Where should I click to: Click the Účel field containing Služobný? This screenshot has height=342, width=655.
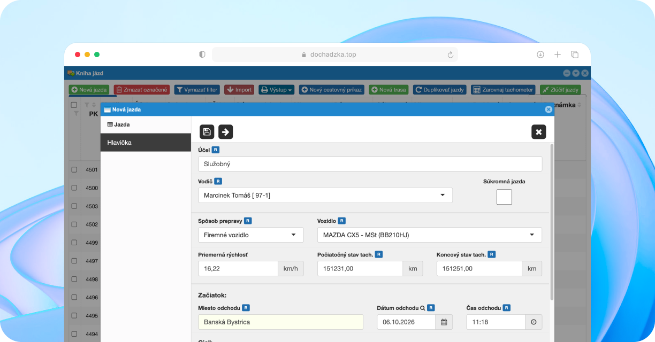pyautogui.click(x=370, y=164)
